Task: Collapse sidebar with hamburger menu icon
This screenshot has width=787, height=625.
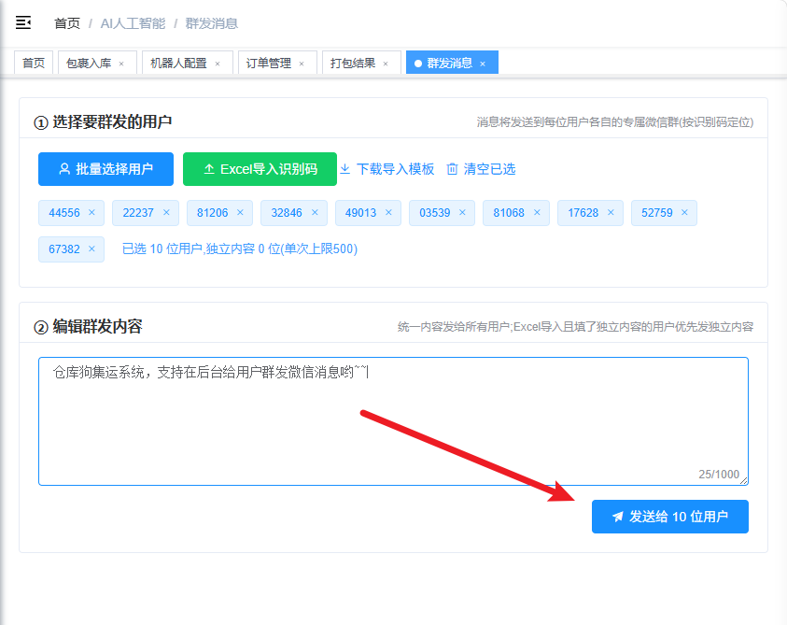Action: coord(23,22)
